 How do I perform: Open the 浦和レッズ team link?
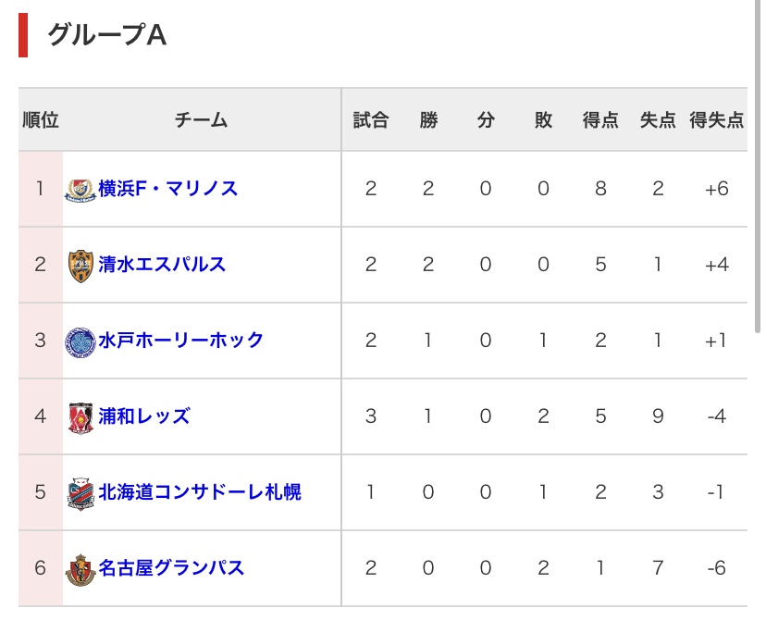(144, 416)
